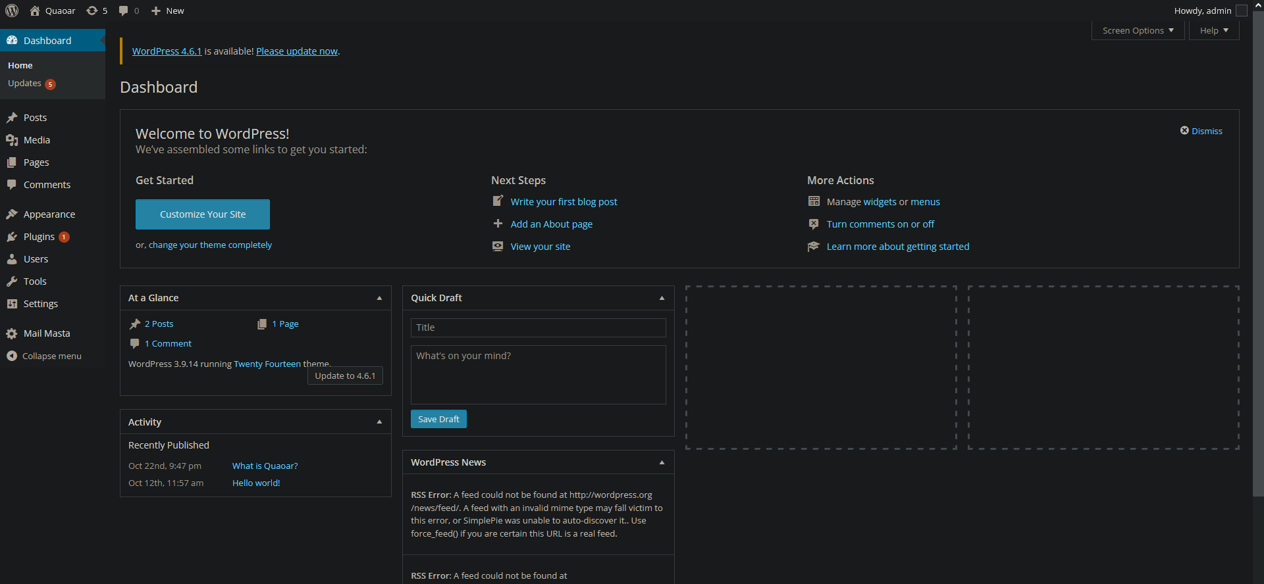Click the Media icon in sidebar

click(x=12, y=140)
